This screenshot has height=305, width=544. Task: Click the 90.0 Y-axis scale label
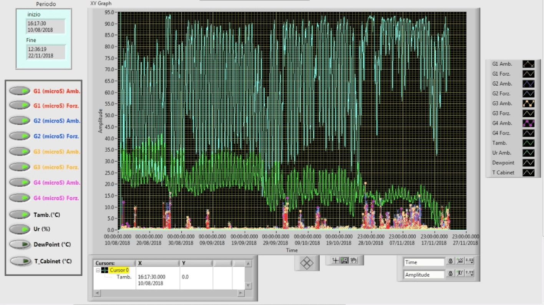point(110,24)
